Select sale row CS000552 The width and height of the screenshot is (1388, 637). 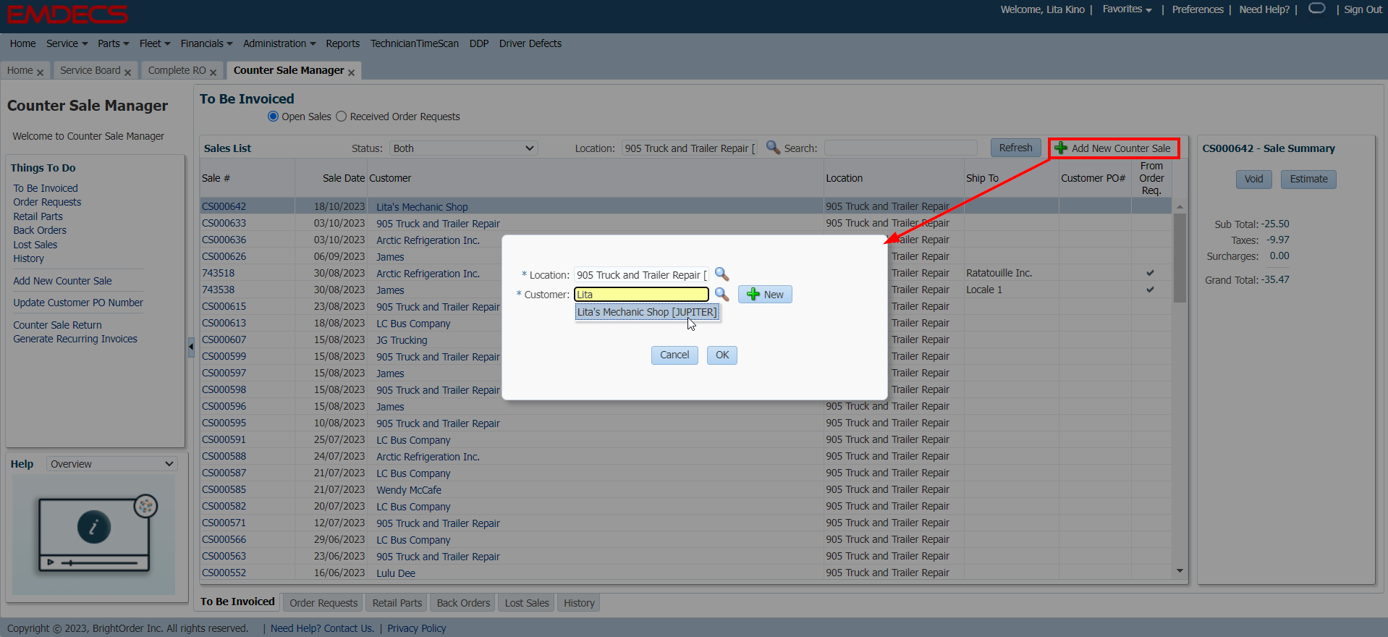point(685,573)
